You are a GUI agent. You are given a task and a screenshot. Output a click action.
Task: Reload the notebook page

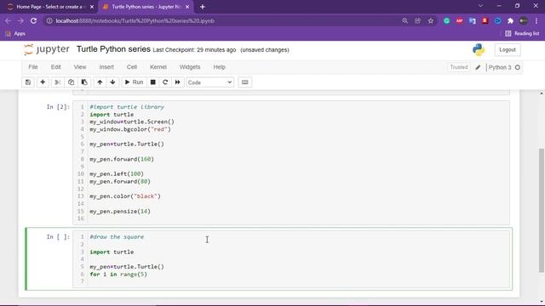tap(33, 20)
